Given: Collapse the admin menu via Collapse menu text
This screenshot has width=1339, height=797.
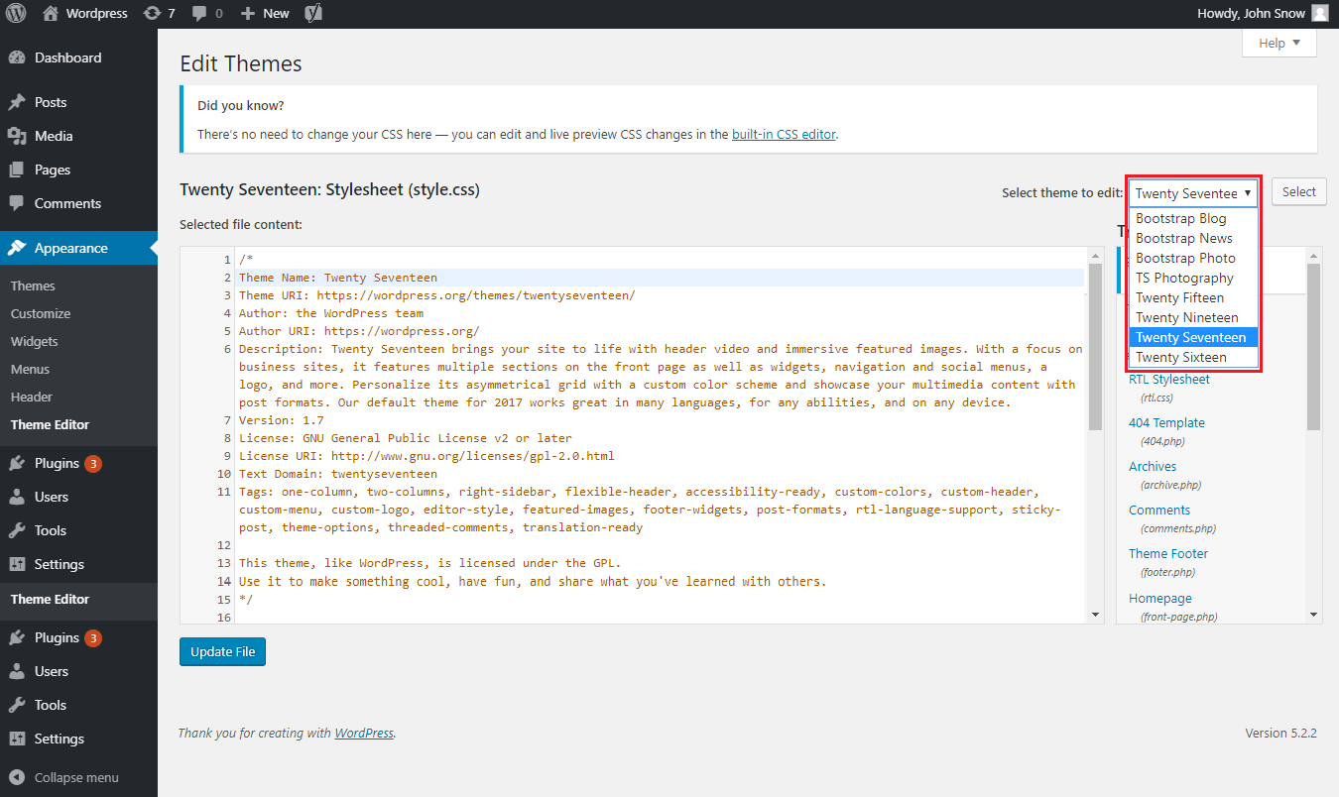Looking at the screenshot, I should [x=76, y=777].
